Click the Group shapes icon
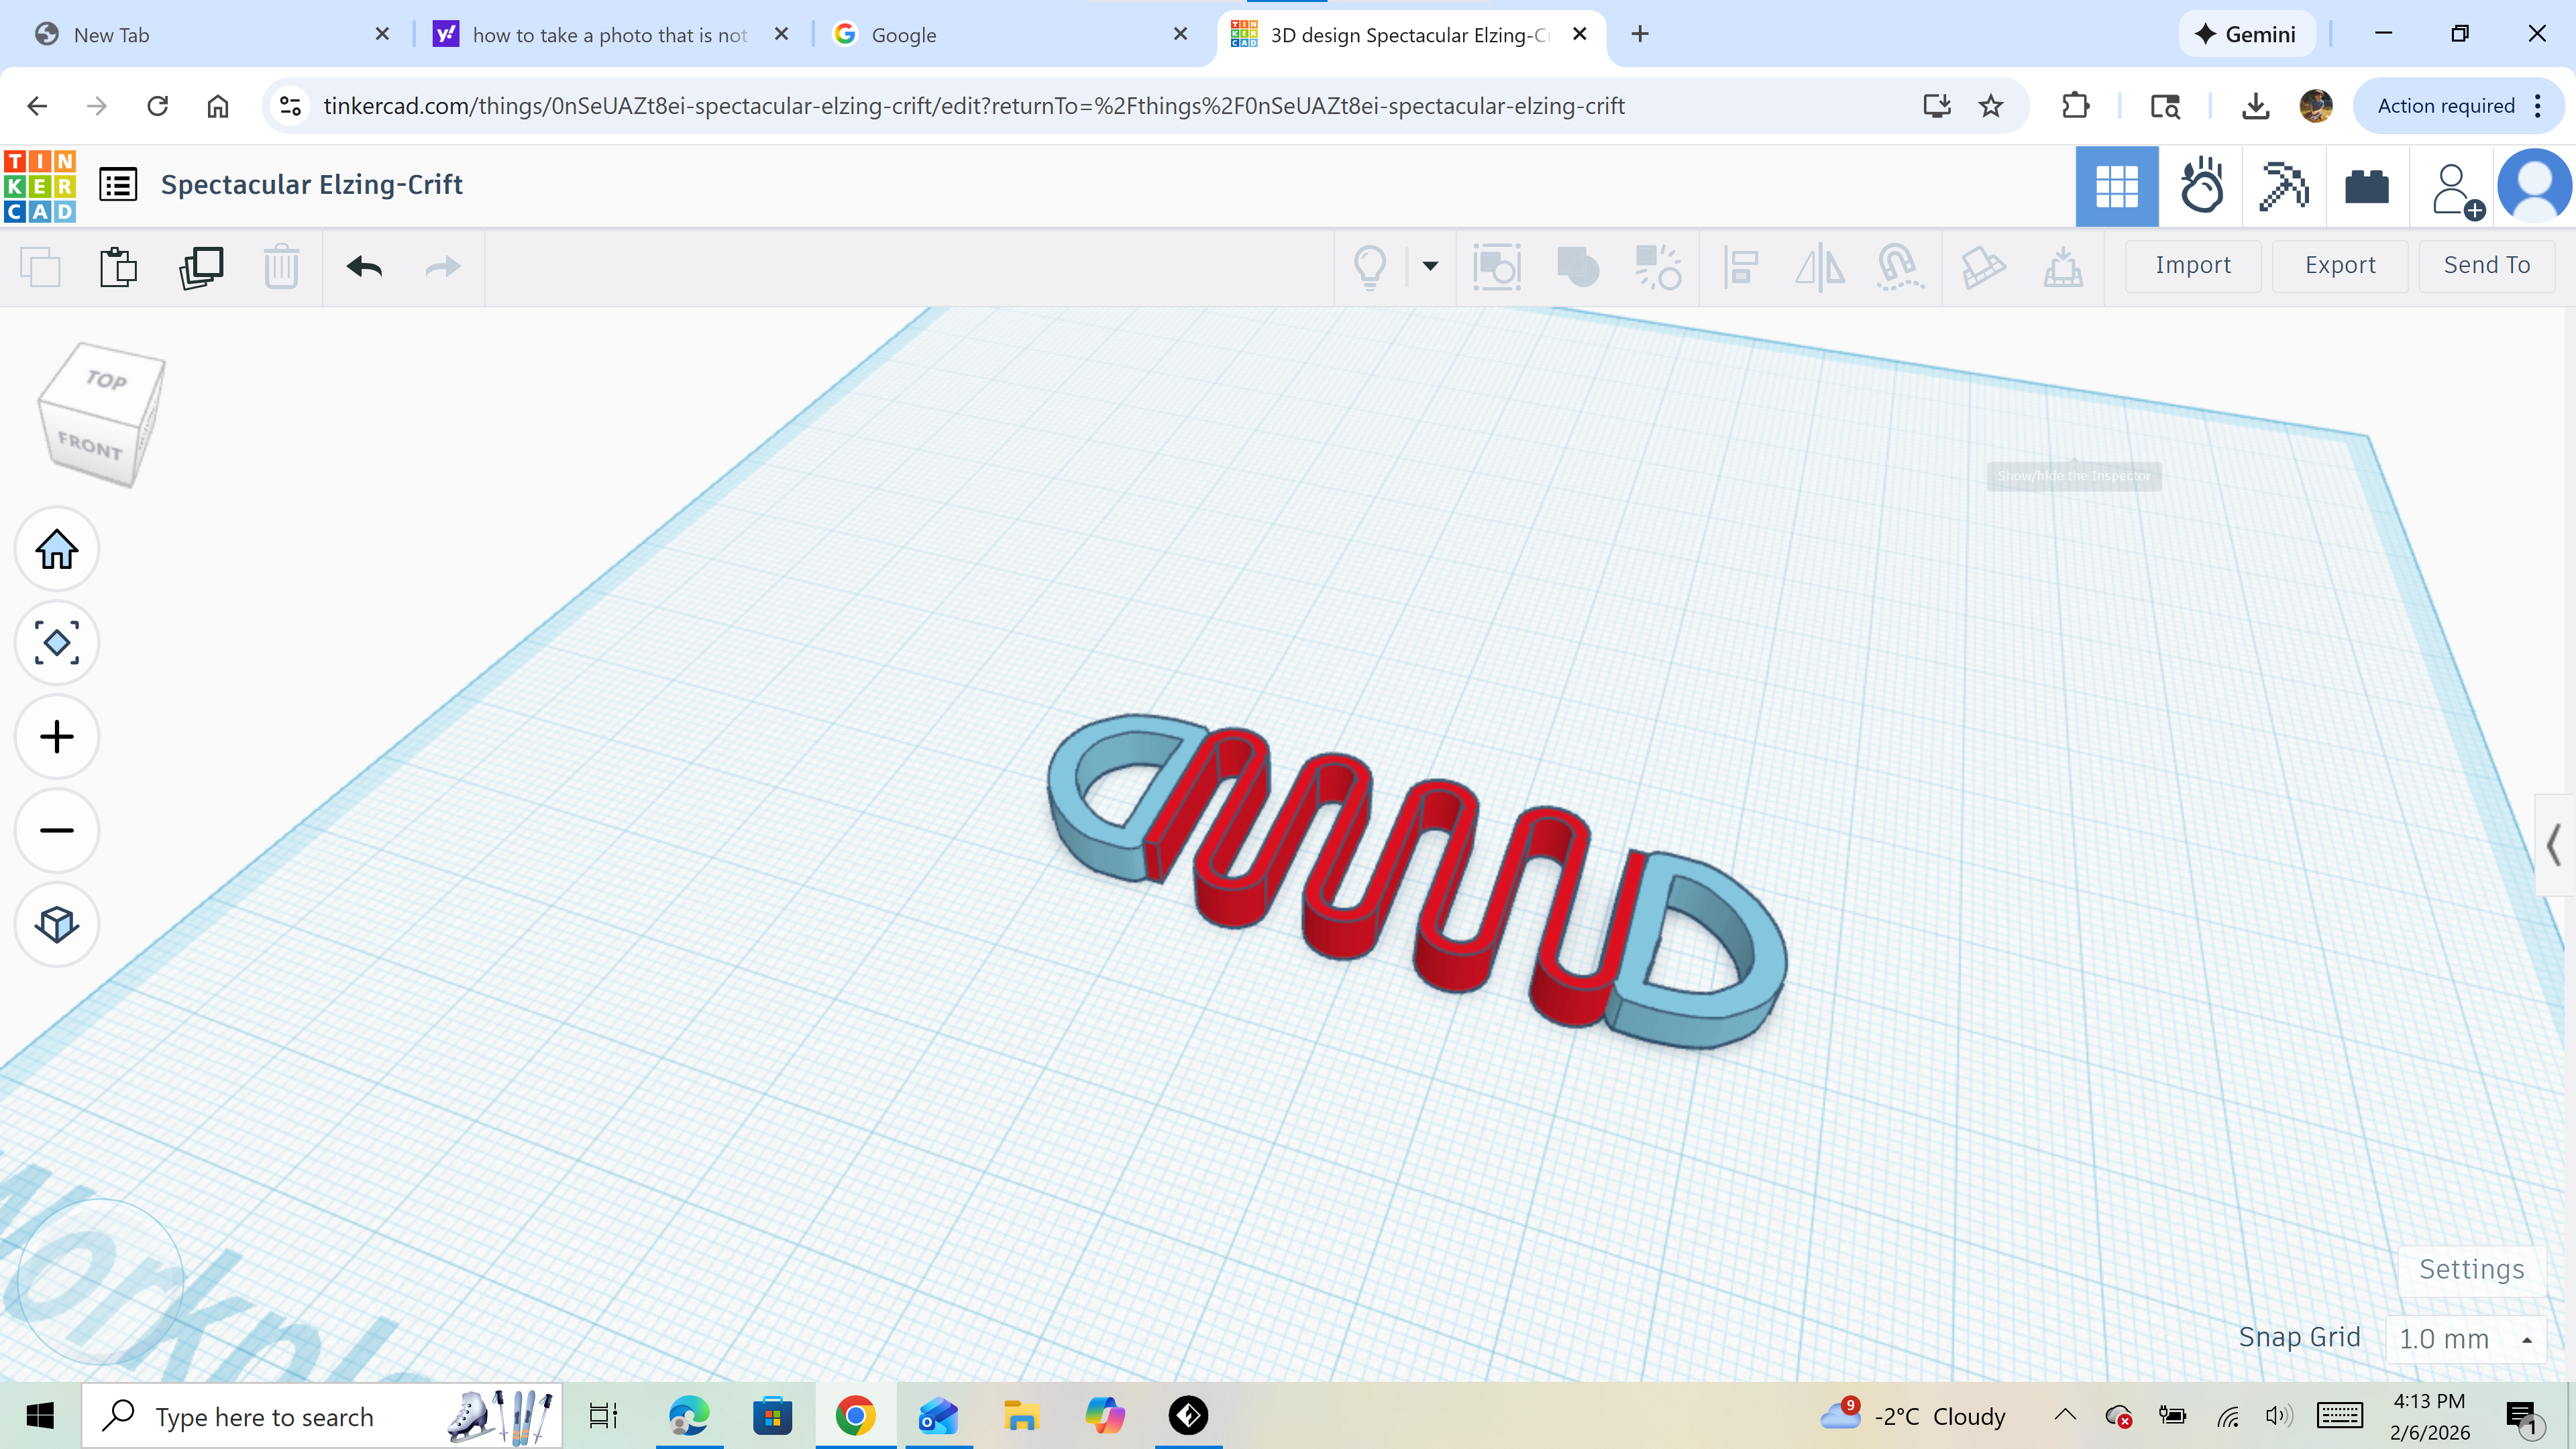This screenshot has width=2576, height=1449. pos(1578,267)
